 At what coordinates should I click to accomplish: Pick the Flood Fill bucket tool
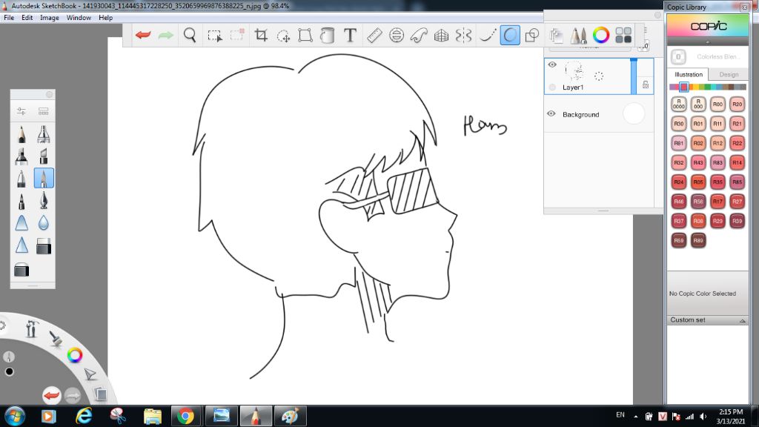point(327,36)
